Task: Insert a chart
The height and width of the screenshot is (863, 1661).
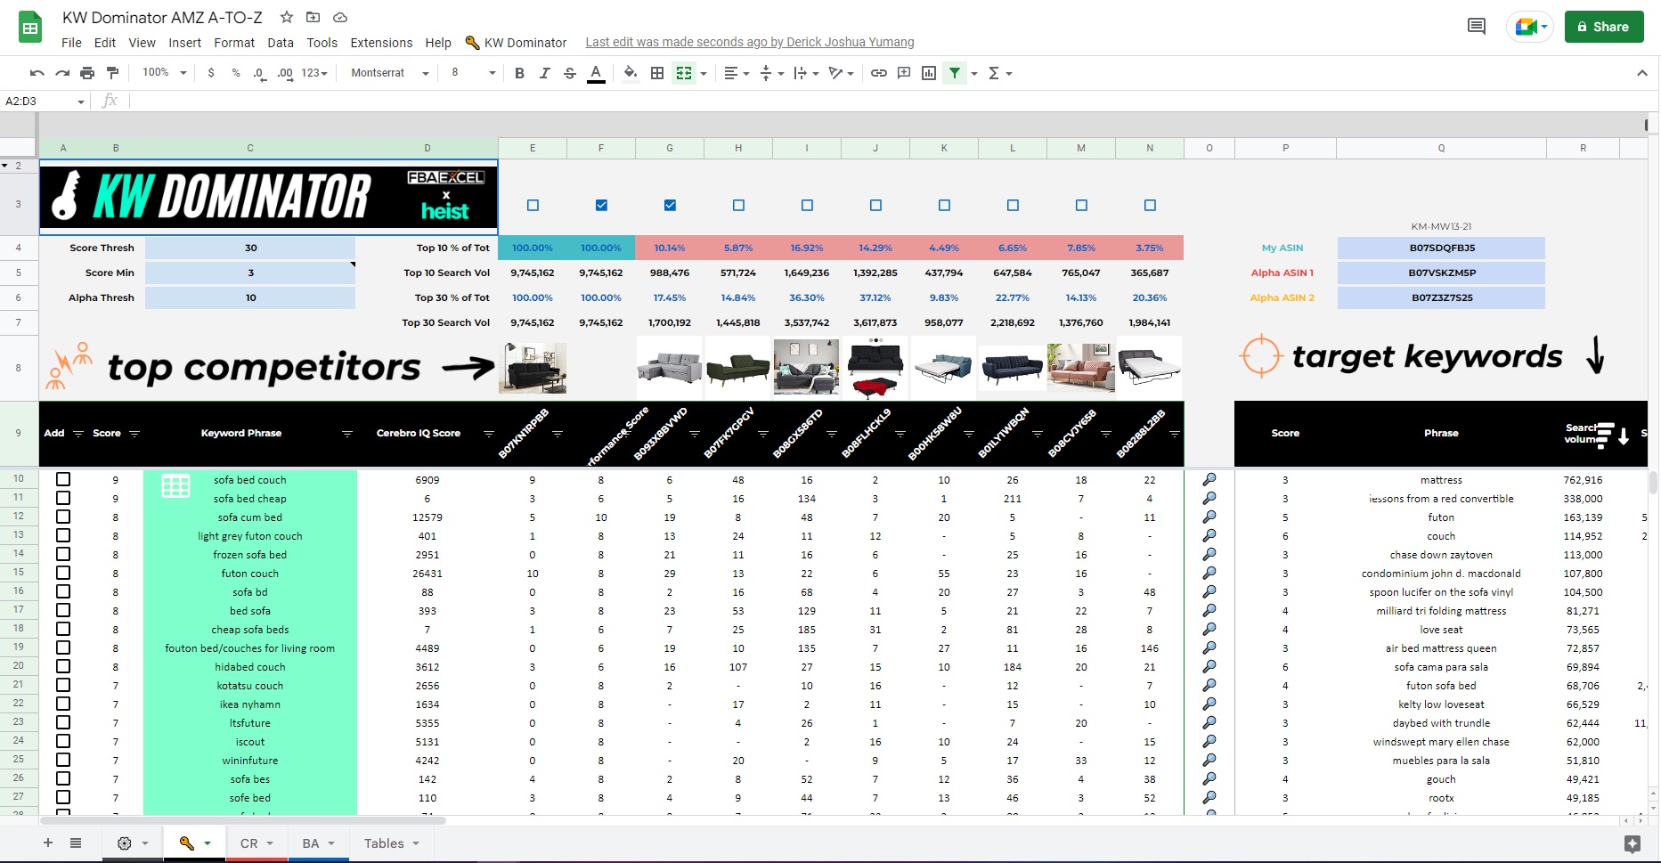Action: 929,73
